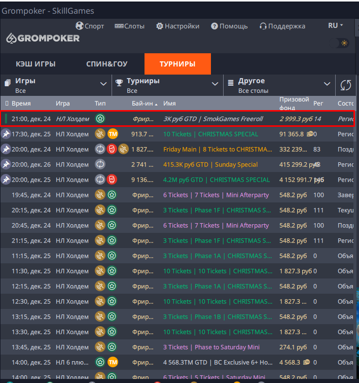Open the Помощь help page

(x=229, y=26)
